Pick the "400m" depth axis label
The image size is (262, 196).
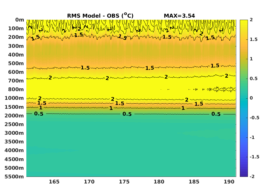(x=16, y=55)
